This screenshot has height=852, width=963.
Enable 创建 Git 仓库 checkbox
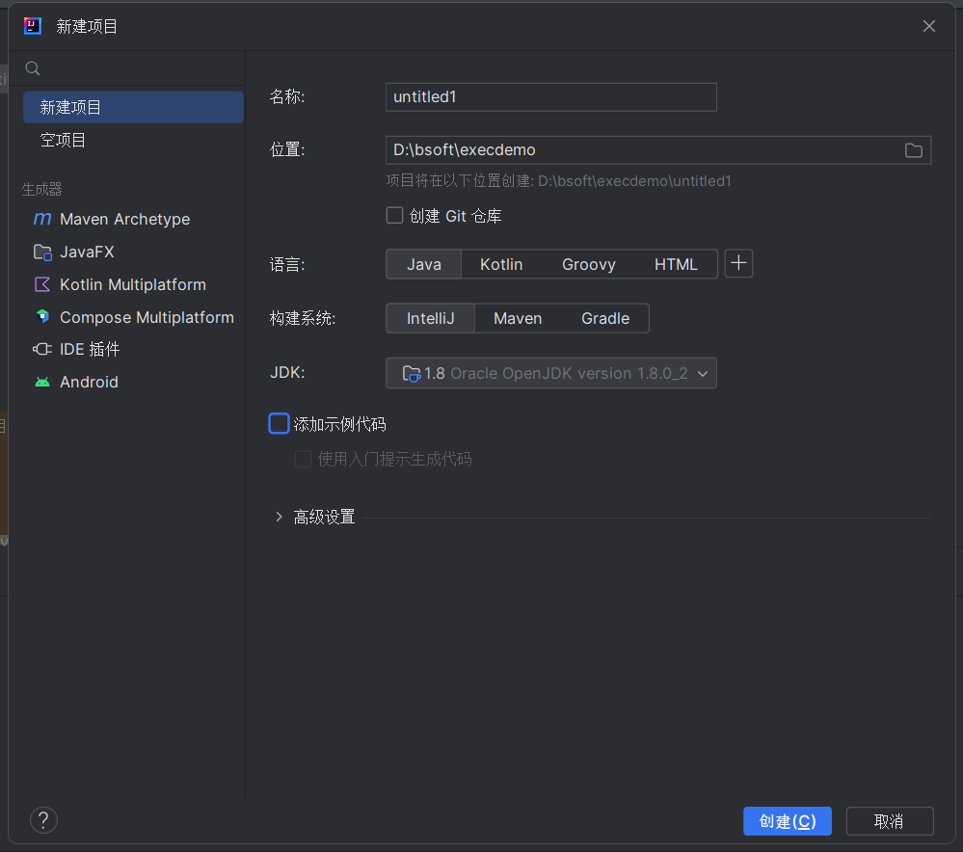(x=394, y=216)
